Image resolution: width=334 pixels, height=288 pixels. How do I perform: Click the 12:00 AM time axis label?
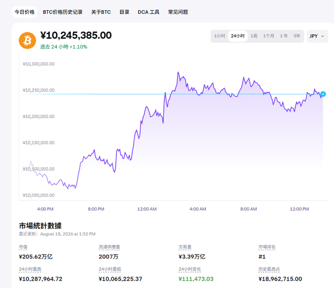click(147, 209)
